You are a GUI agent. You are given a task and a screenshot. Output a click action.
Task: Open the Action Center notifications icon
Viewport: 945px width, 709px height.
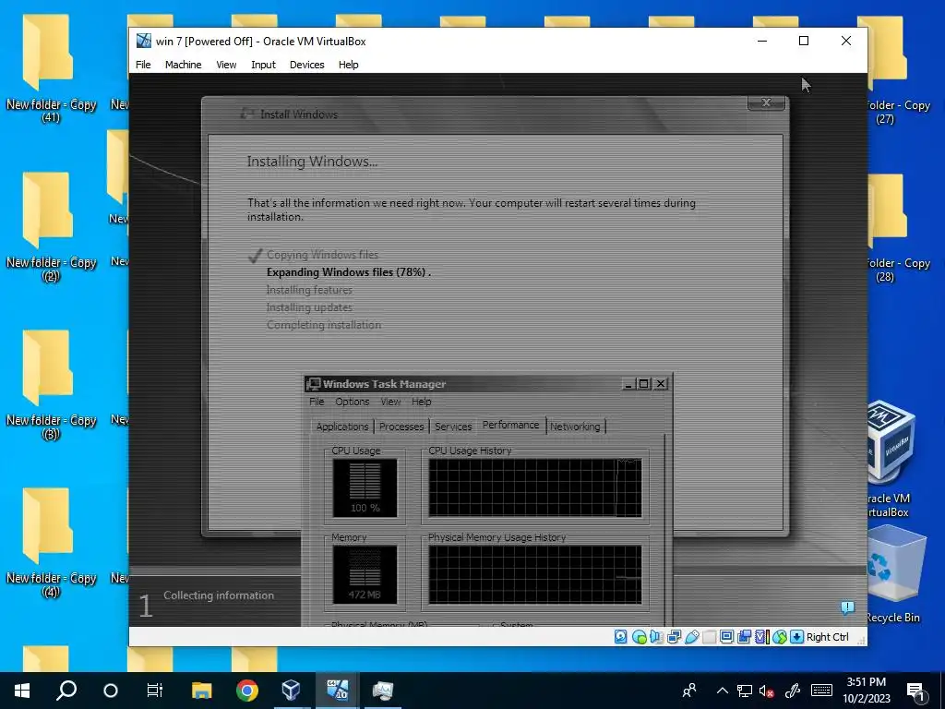tap(916, 691)
